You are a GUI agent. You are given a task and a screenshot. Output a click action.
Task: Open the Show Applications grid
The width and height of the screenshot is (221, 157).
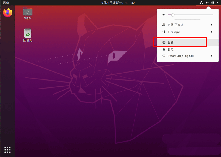coord(8,150)
